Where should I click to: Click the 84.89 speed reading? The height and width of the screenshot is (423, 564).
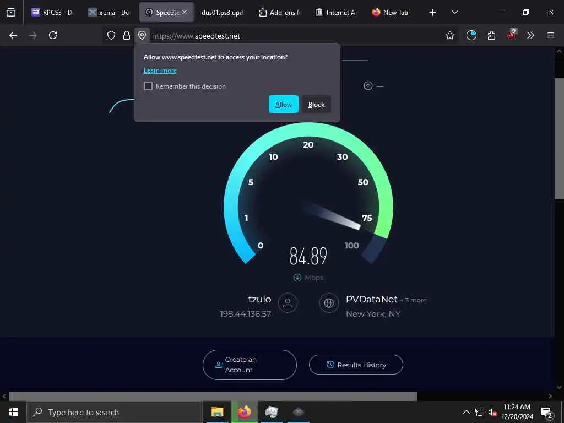point(308,256)
